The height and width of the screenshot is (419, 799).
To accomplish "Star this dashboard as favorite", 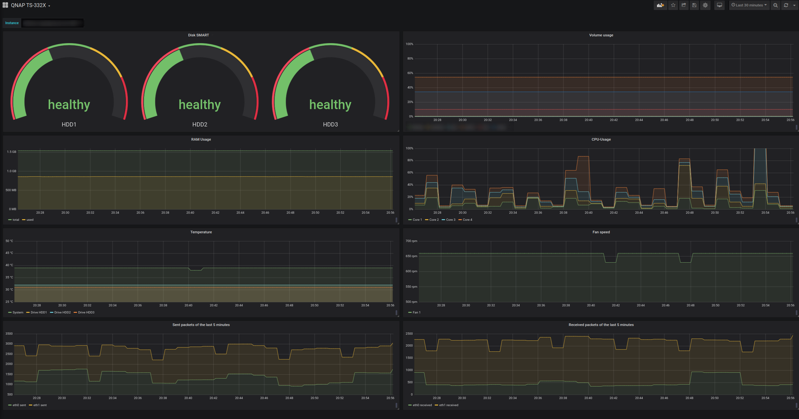I will coord(673,5).
